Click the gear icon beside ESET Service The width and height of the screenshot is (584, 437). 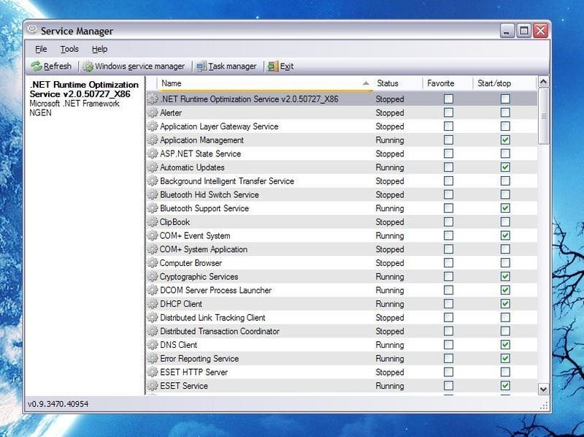[153, 385]
